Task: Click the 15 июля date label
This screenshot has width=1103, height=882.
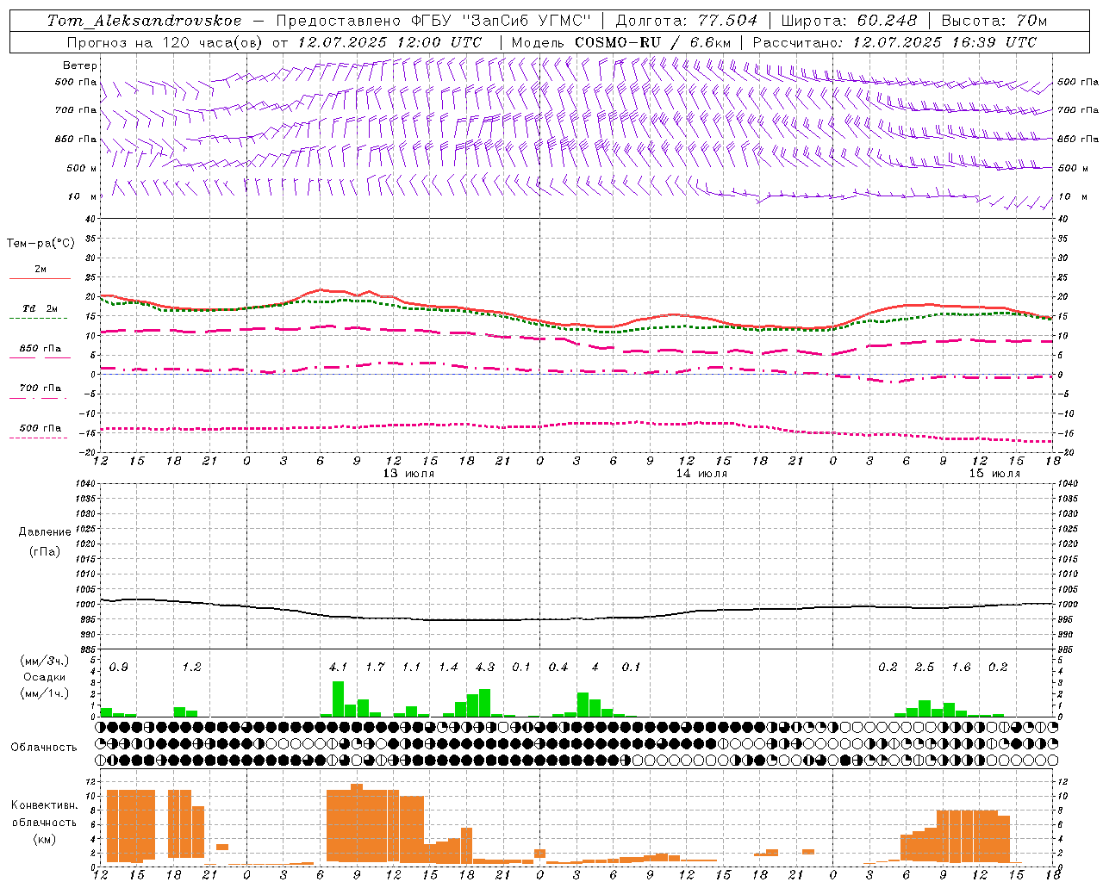Action: (994, 474)
